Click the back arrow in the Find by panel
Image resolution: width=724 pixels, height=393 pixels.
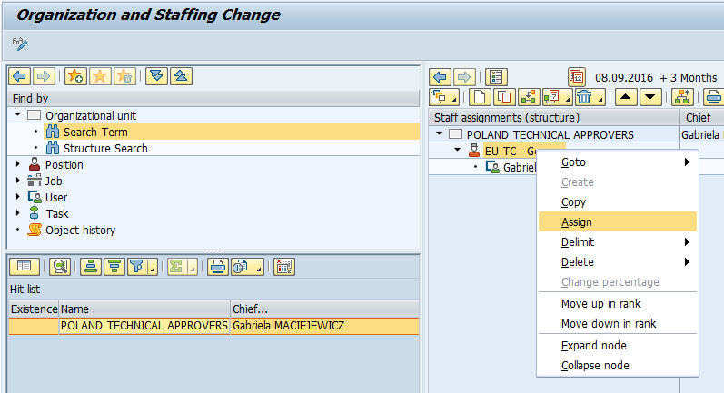(x=18, y=76)
